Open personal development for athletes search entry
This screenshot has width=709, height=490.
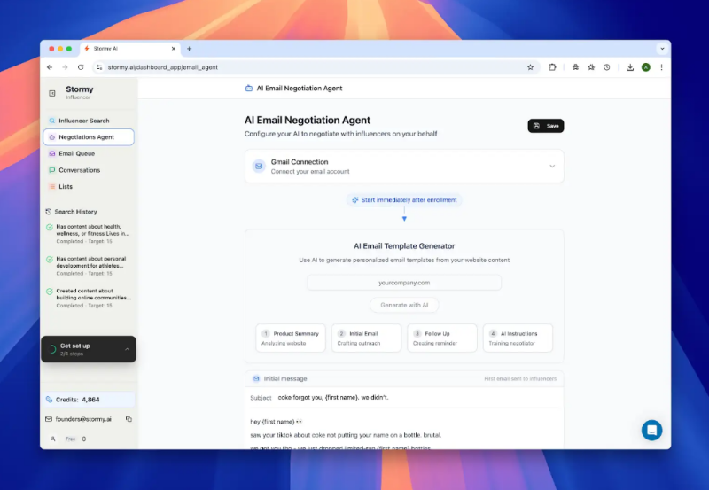click(89, 266)
